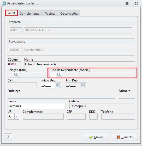142x153 pixels.
Task: Click the Nome text field
Action: point(80,64)
